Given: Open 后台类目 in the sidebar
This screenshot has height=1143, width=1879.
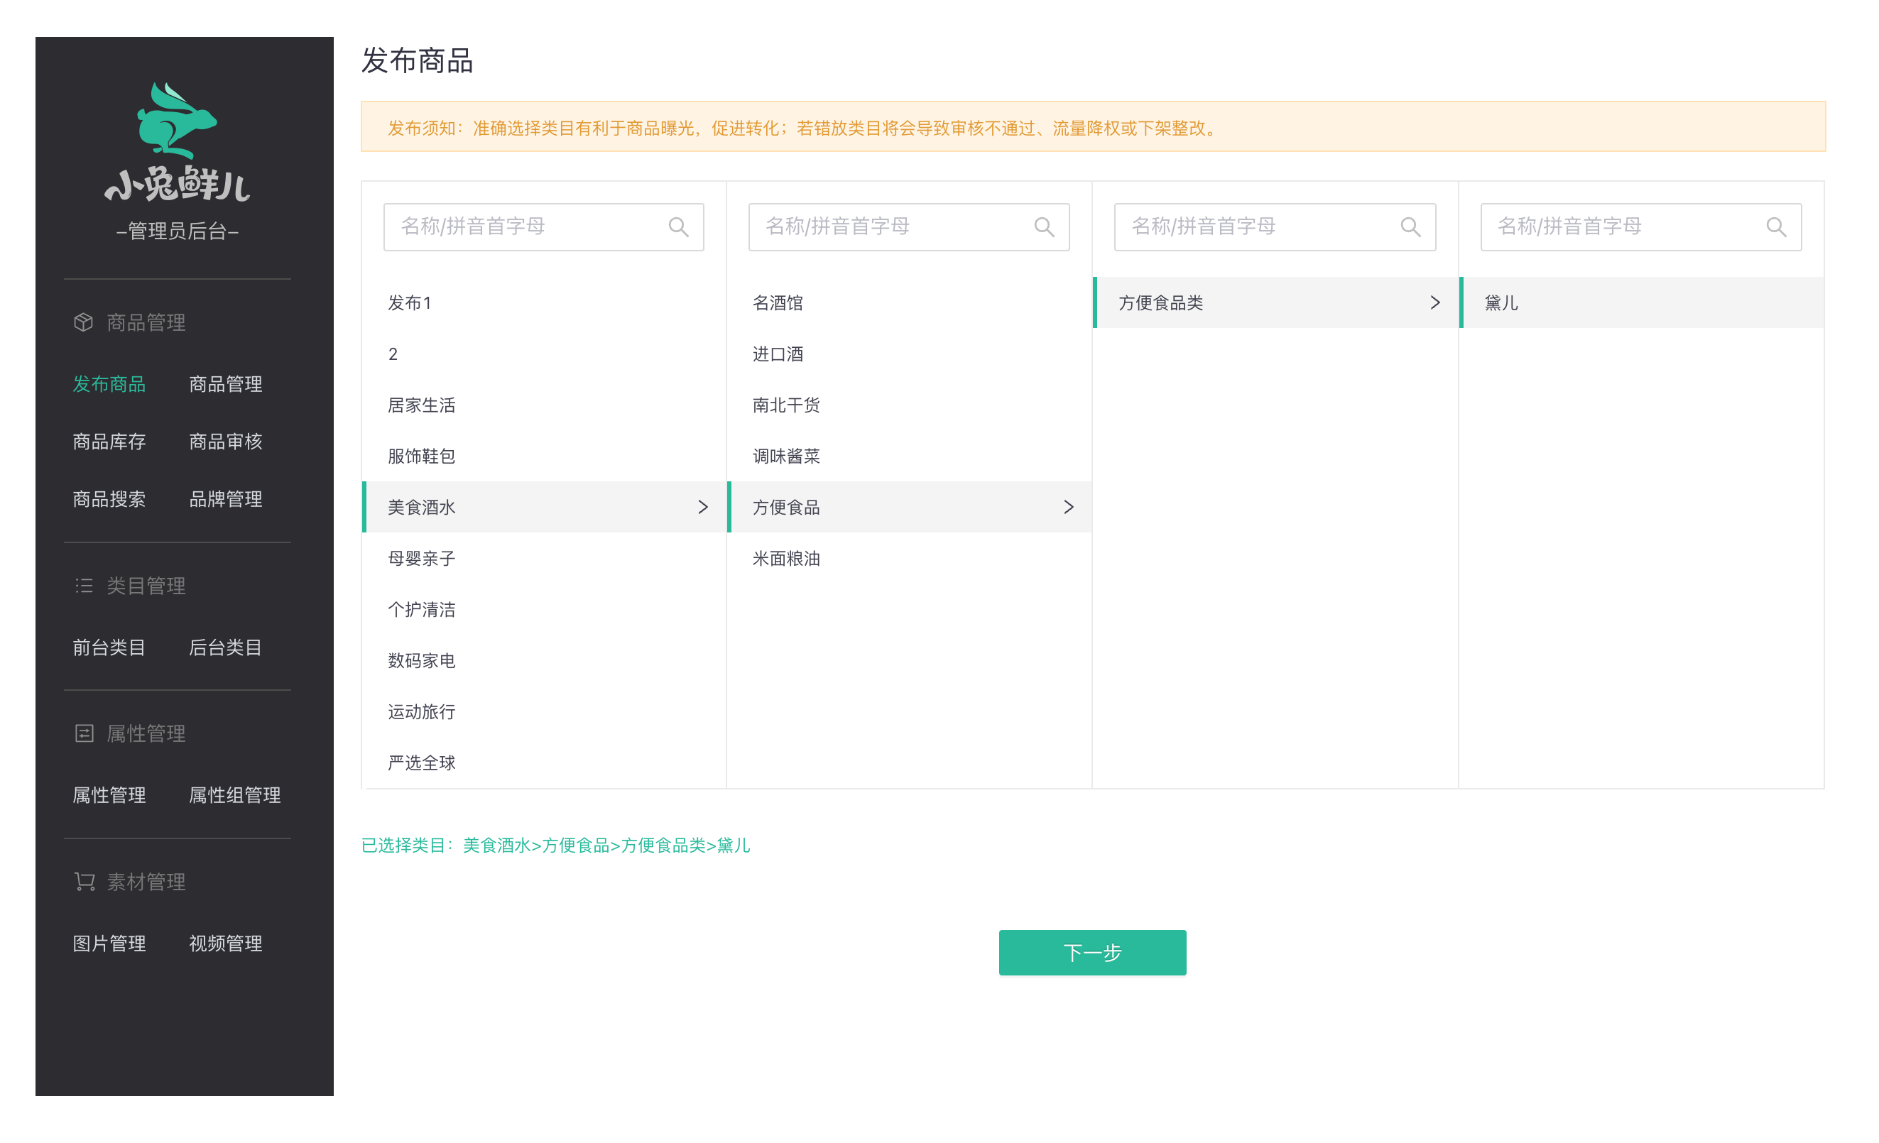Looking at the screenshot, I should [x=226, y=647].
